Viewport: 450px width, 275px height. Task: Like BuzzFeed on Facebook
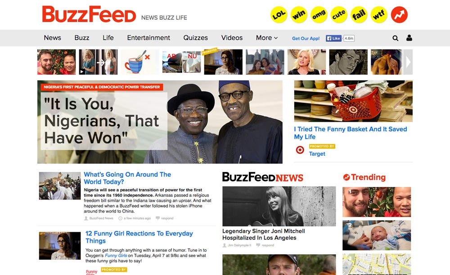(333, 38)
